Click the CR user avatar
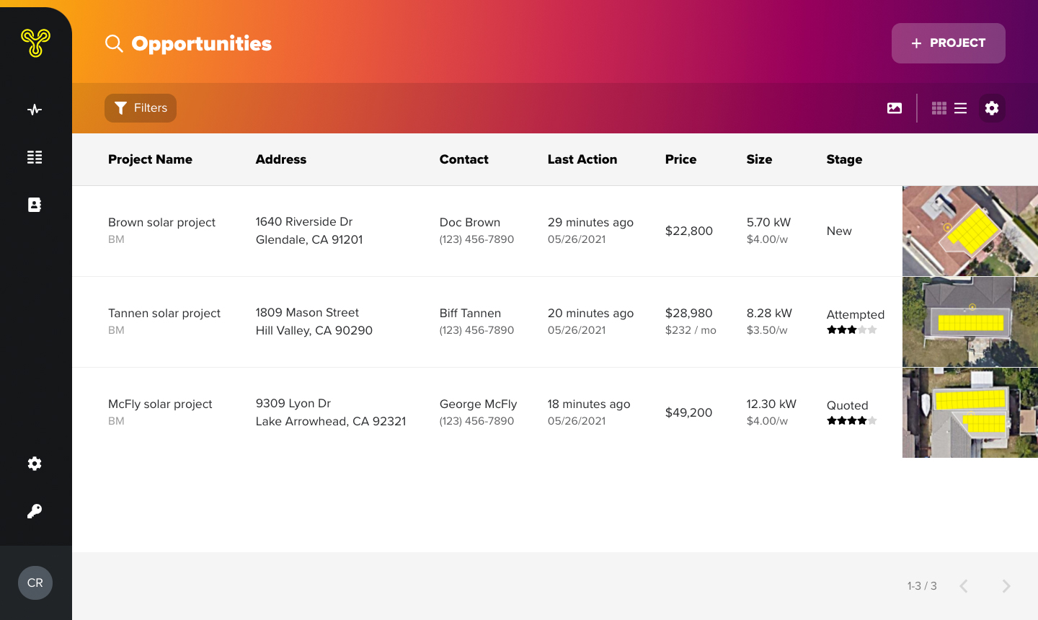Screen dimensions: 1038x620 coord(35,583)
